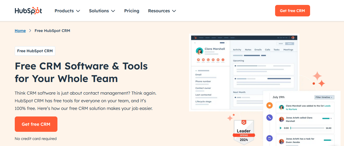The height and width of the screenshot is (146, 344).
Task: Click the orange envelope icon under Clara Marshall
Action: pyautogui.click(x=203, y=60)
